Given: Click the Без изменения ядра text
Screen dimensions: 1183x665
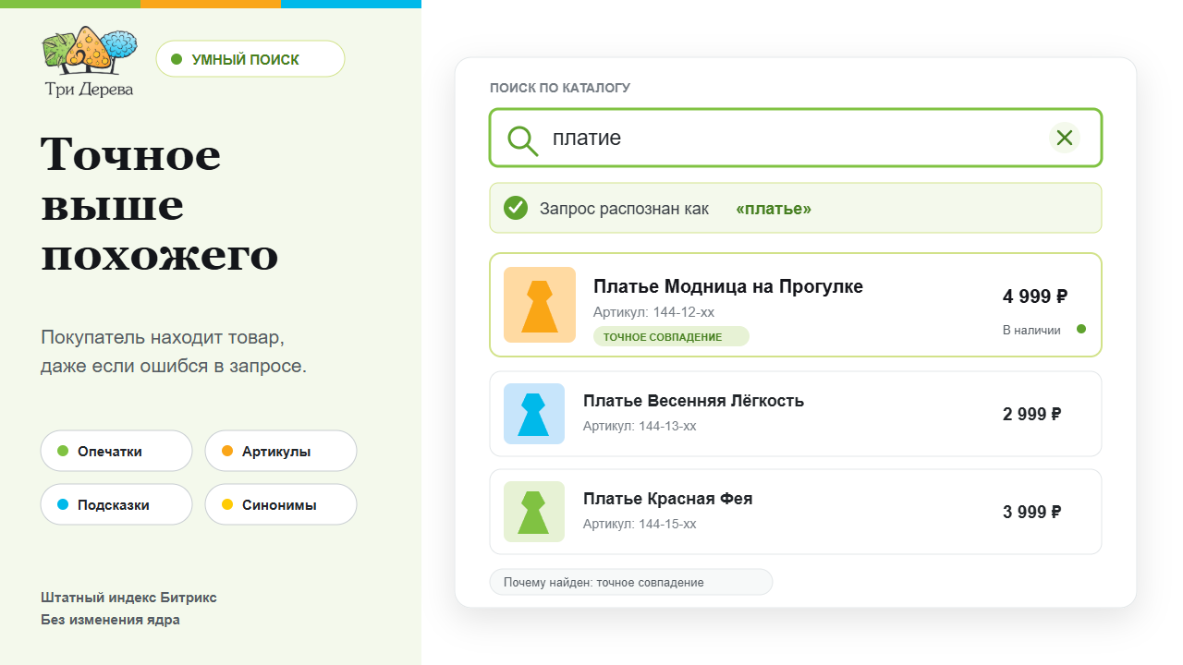Looking at the screenshot, I should pos(110,620).
